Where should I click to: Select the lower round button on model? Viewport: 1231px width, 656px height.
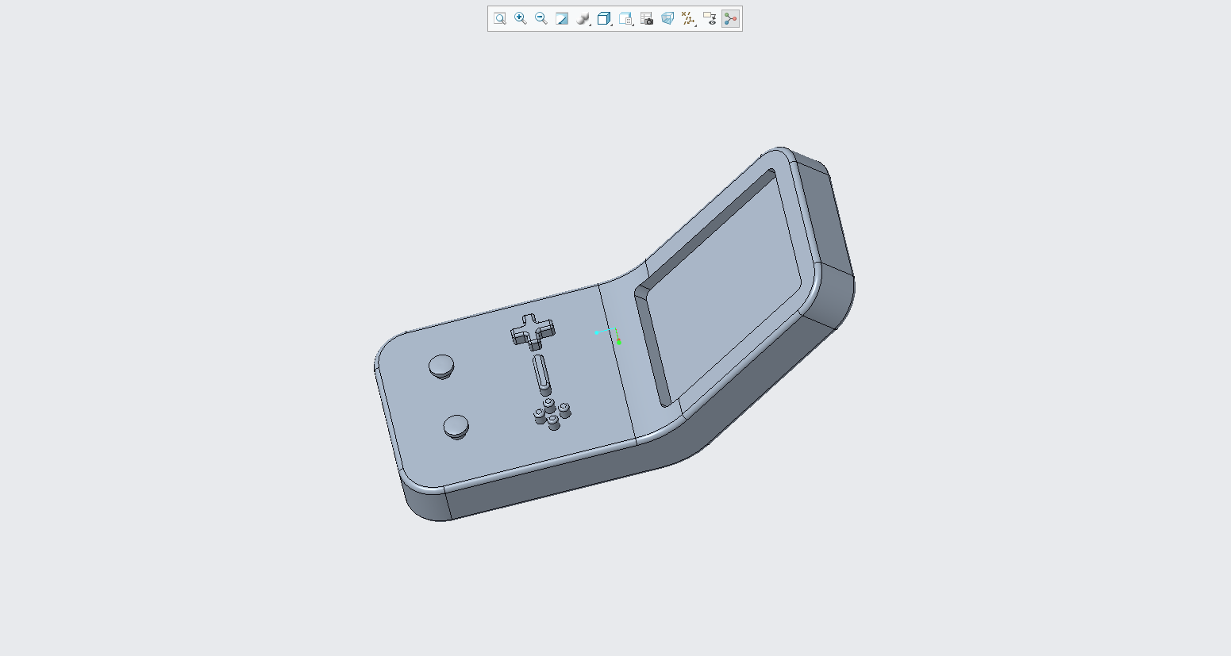tap(456, 427)
